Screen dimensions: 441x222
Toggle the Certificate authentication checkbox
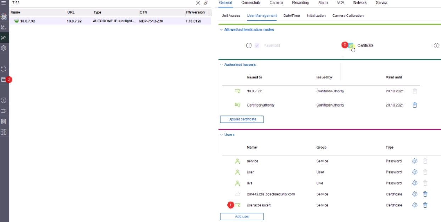351,45
